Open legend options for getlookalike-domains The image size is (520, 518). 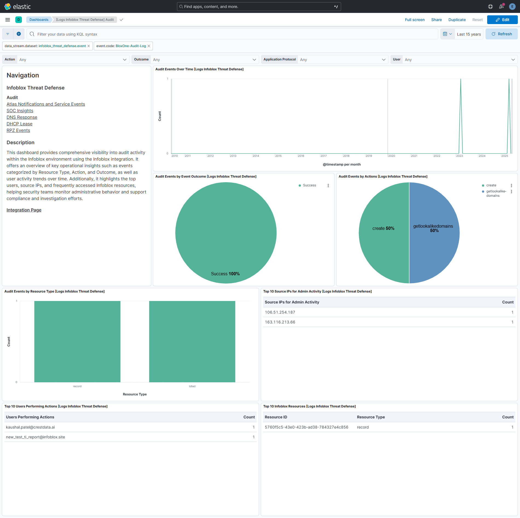coord(512,192)
